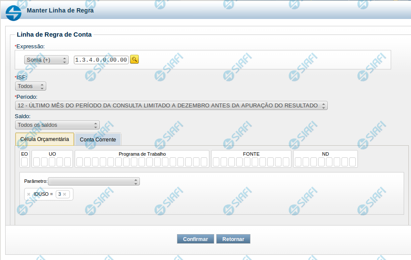
Task: Click the last ND digit box
Action: [352, 162]
